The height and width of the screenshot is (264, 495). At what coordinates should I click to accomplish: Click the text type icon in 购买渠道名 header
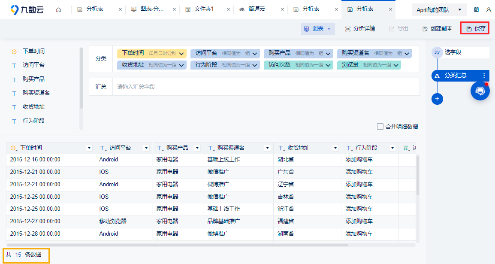[x=211, y=148]
